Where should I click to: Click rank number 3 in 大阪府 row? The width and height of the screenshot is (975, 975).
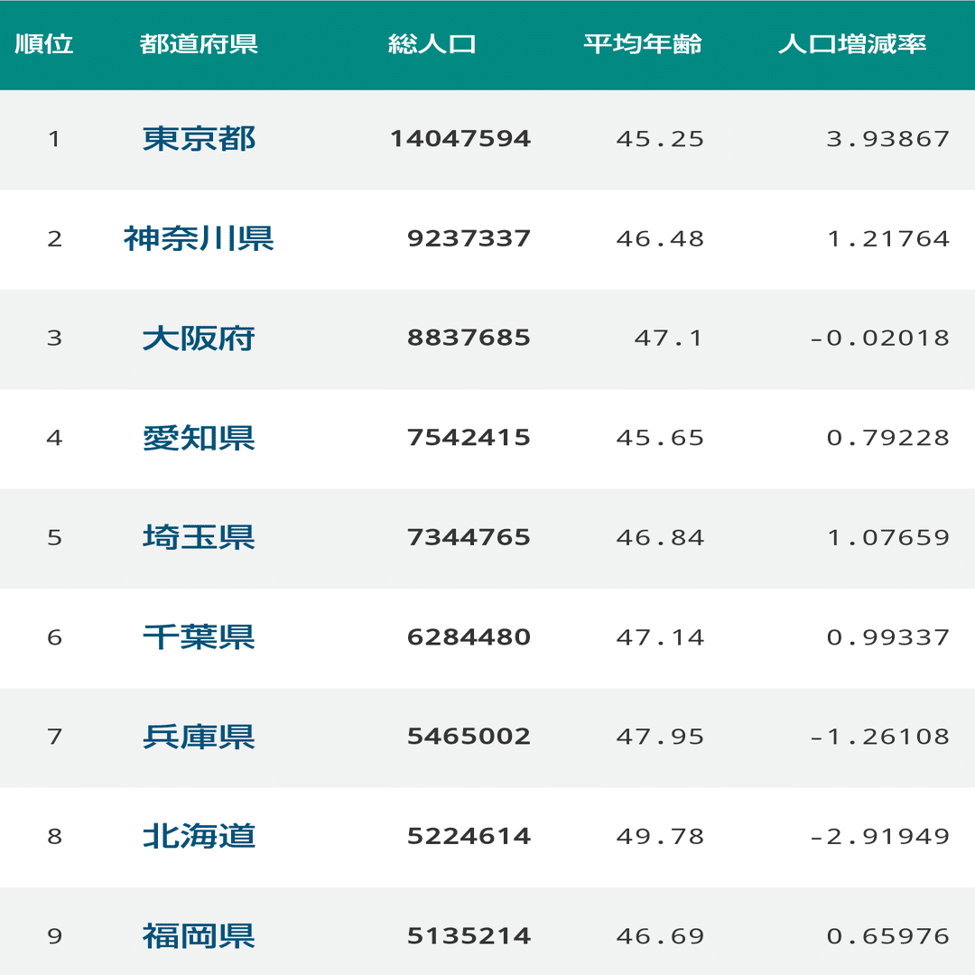[x=55, y=338]
